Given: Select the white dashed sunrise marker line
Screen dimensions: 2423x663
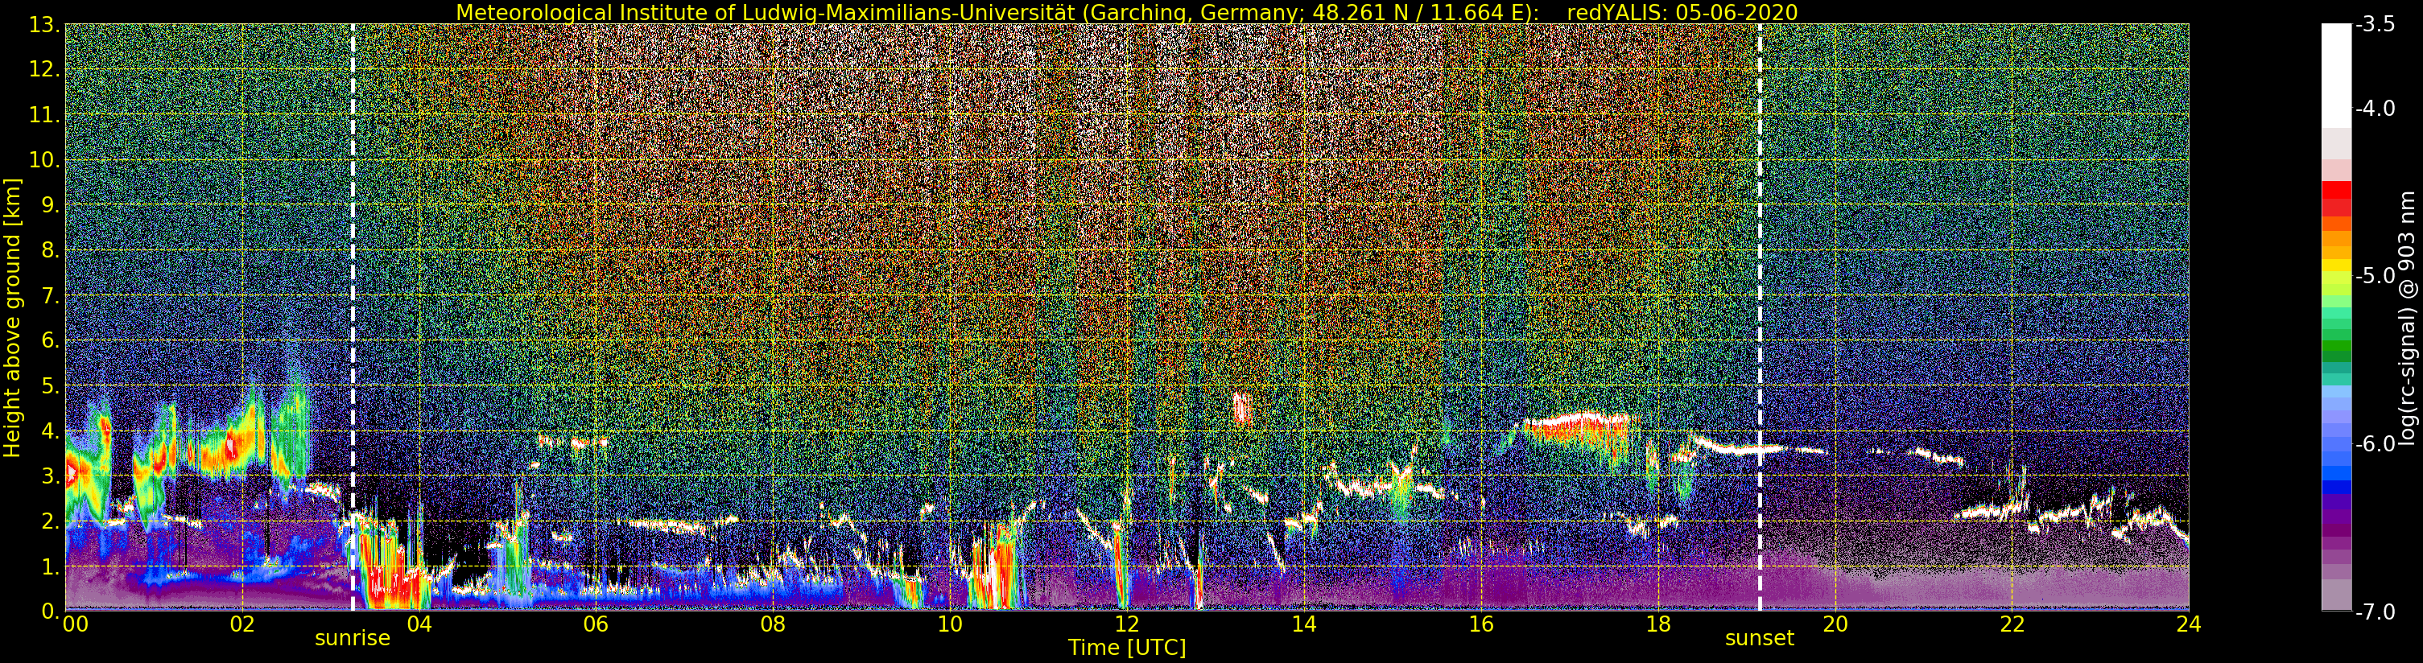Looking at the screenshot, I should (x=353, y=318).
